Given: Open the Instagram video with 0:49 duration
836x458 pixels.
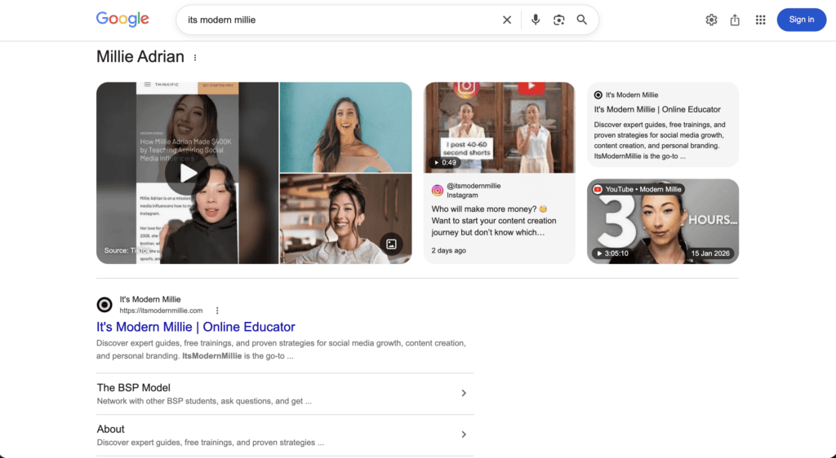Looking at the screenshot, I should (499, 127).
